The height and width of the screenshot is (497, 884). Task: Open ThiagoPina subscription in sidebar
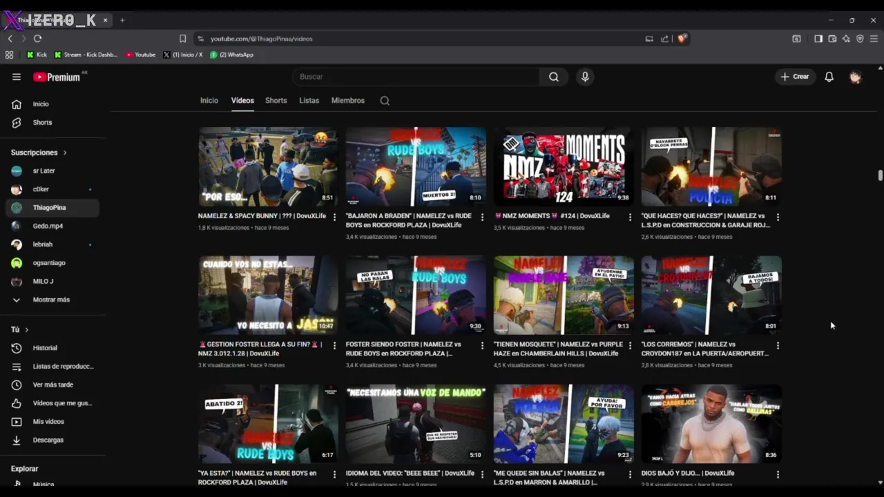tap(52, 208)
